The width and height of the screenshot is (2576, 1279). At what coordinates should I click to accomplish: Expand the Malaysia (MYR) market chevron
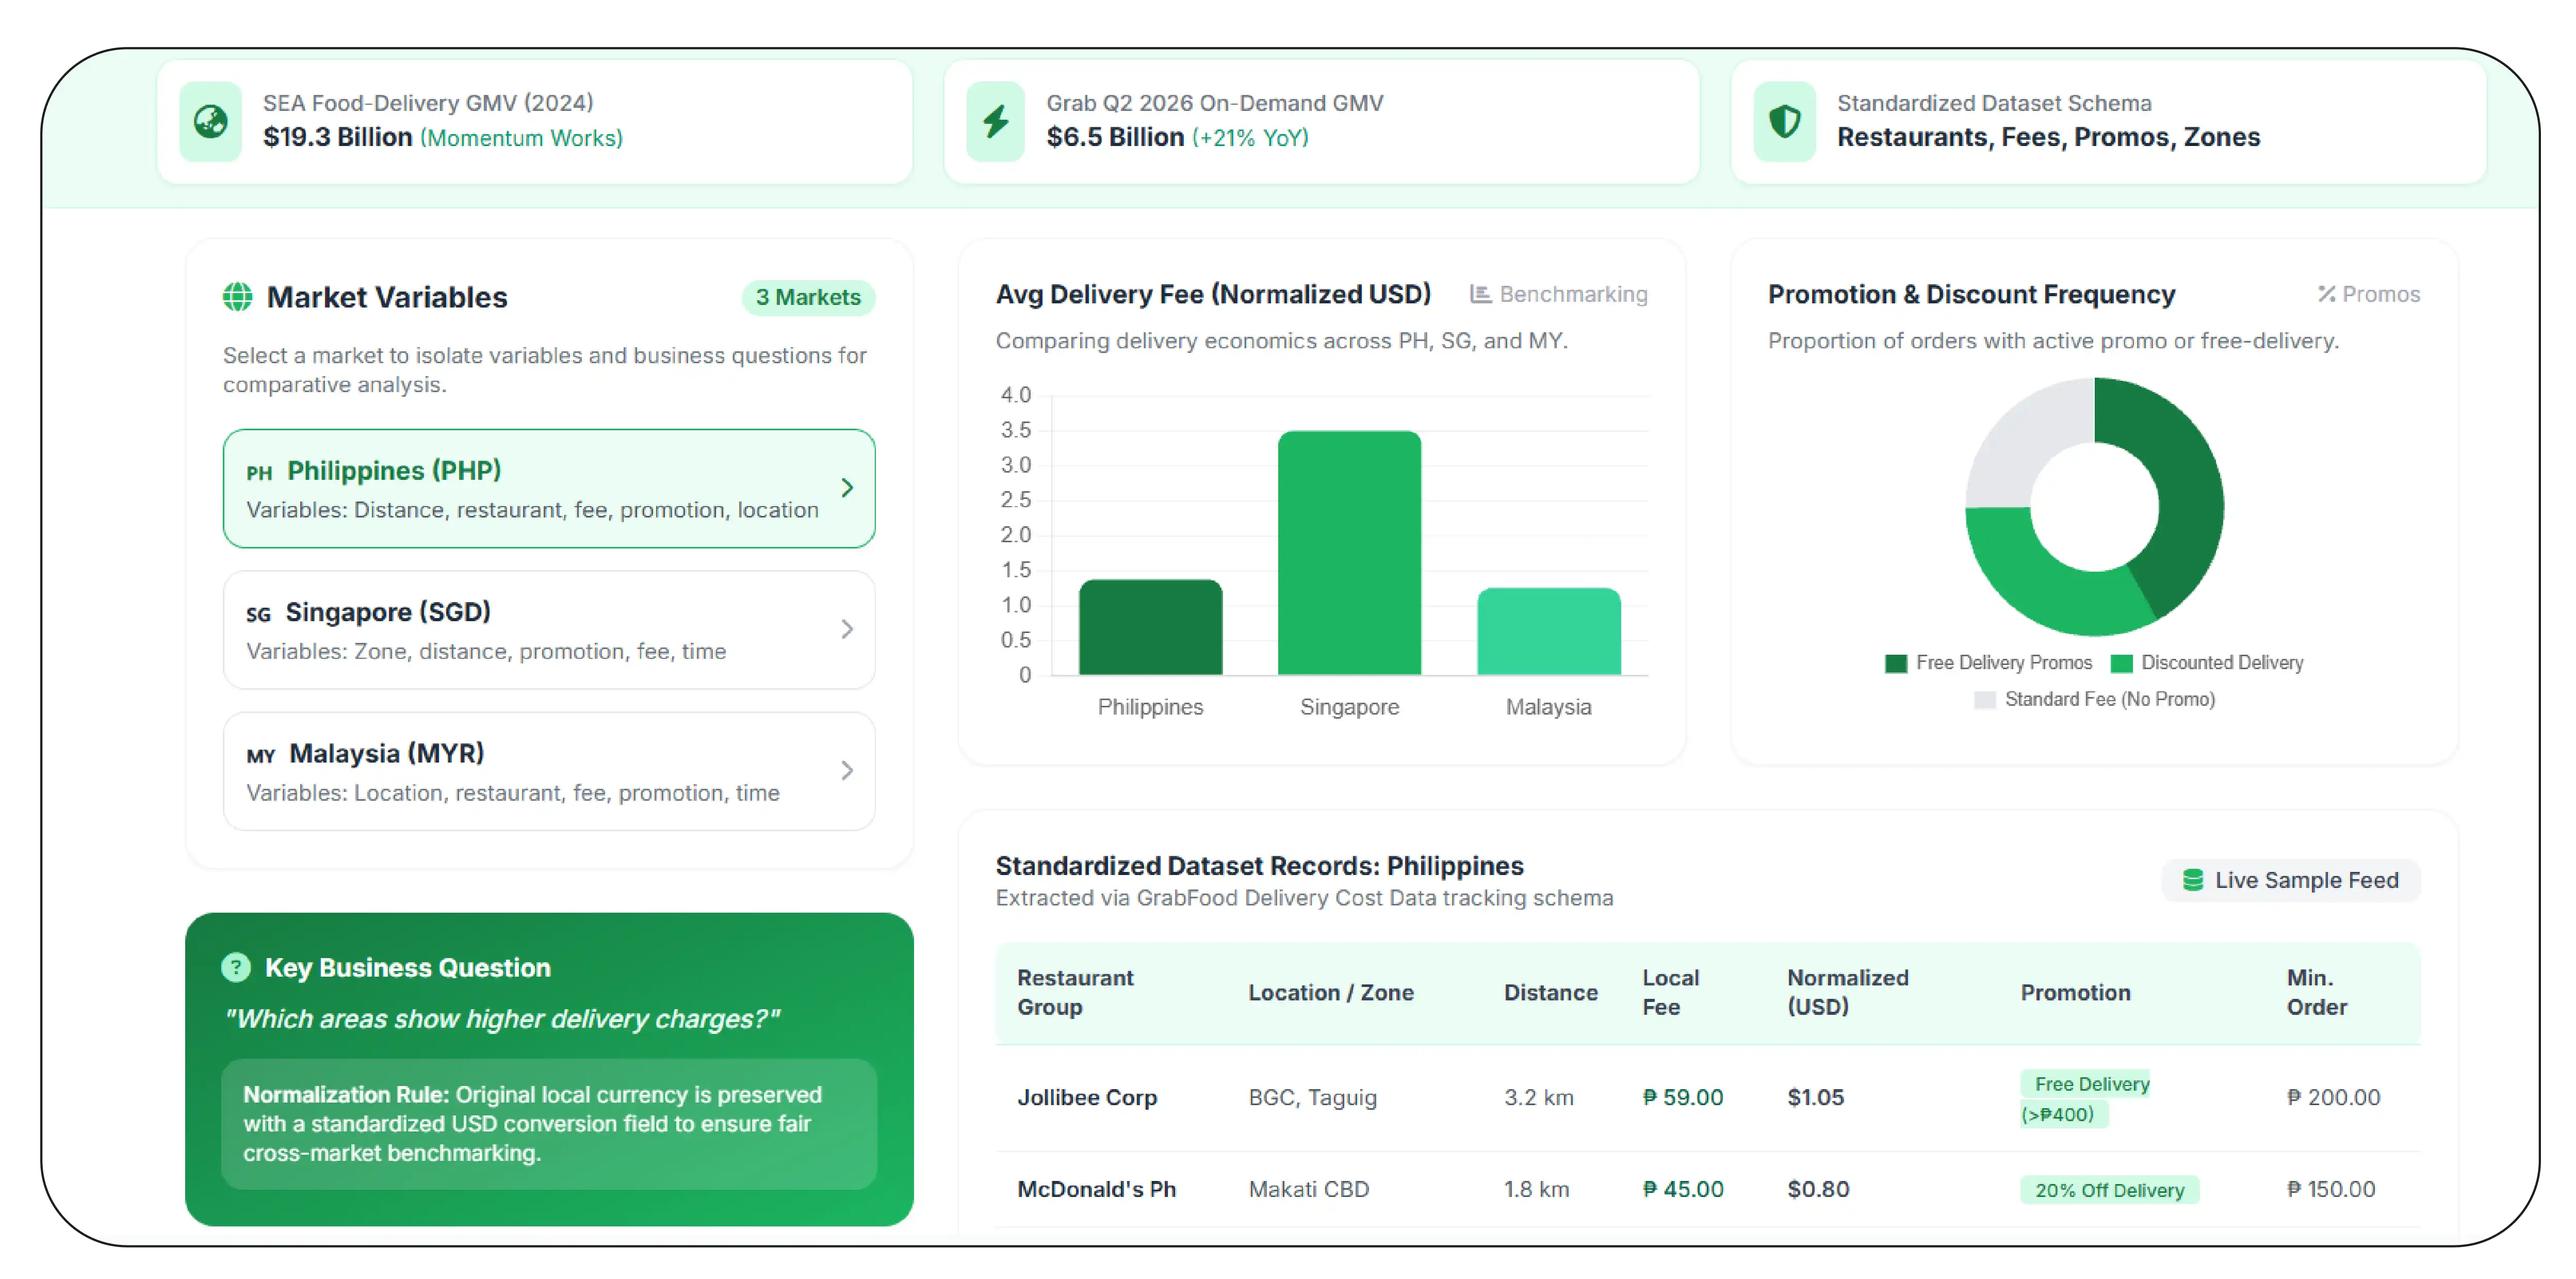(x=847, y=770)
